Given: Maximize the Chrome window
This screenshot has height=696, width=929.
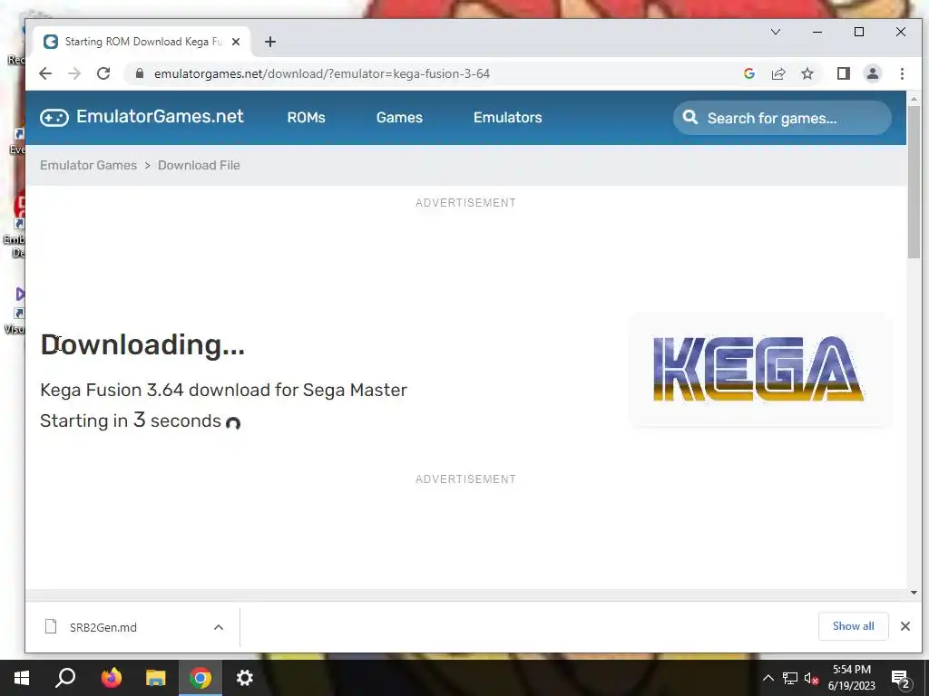Looking at the screenshot, I should 858,32.
